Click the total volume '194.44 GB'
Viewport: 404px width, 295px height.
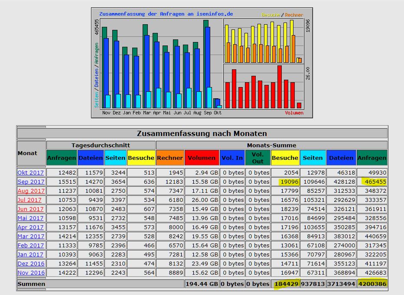point(202,284)
